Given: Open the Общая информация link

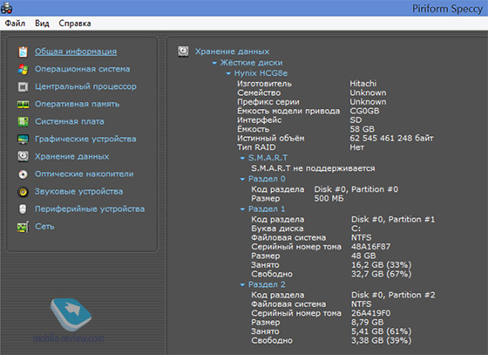Looking at the screenshot, I should (x=76, y=51).
